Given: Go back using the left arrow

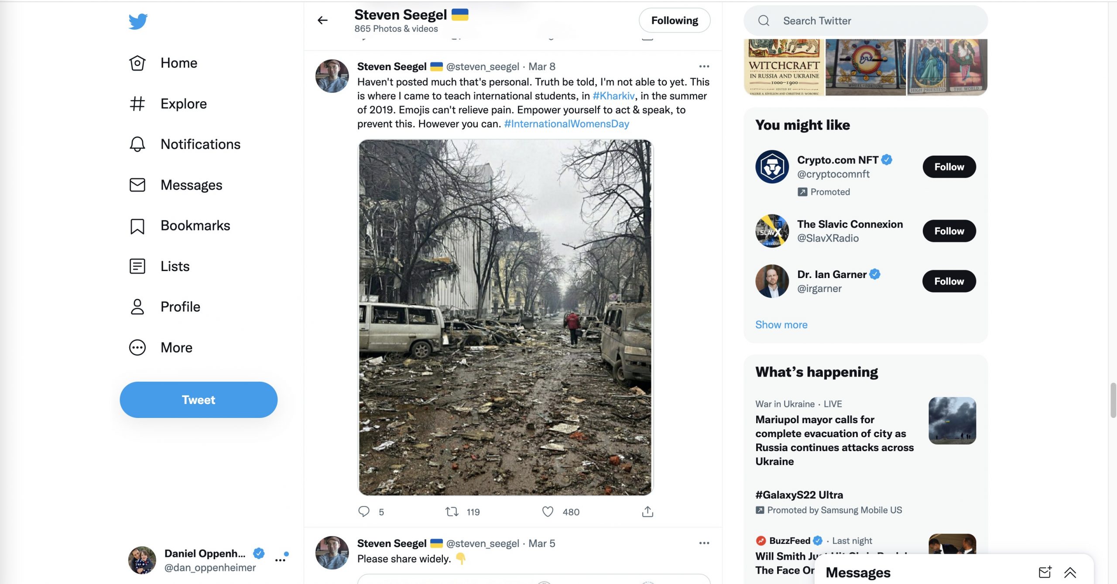Looking at the screenshot, I should point(322,20).
